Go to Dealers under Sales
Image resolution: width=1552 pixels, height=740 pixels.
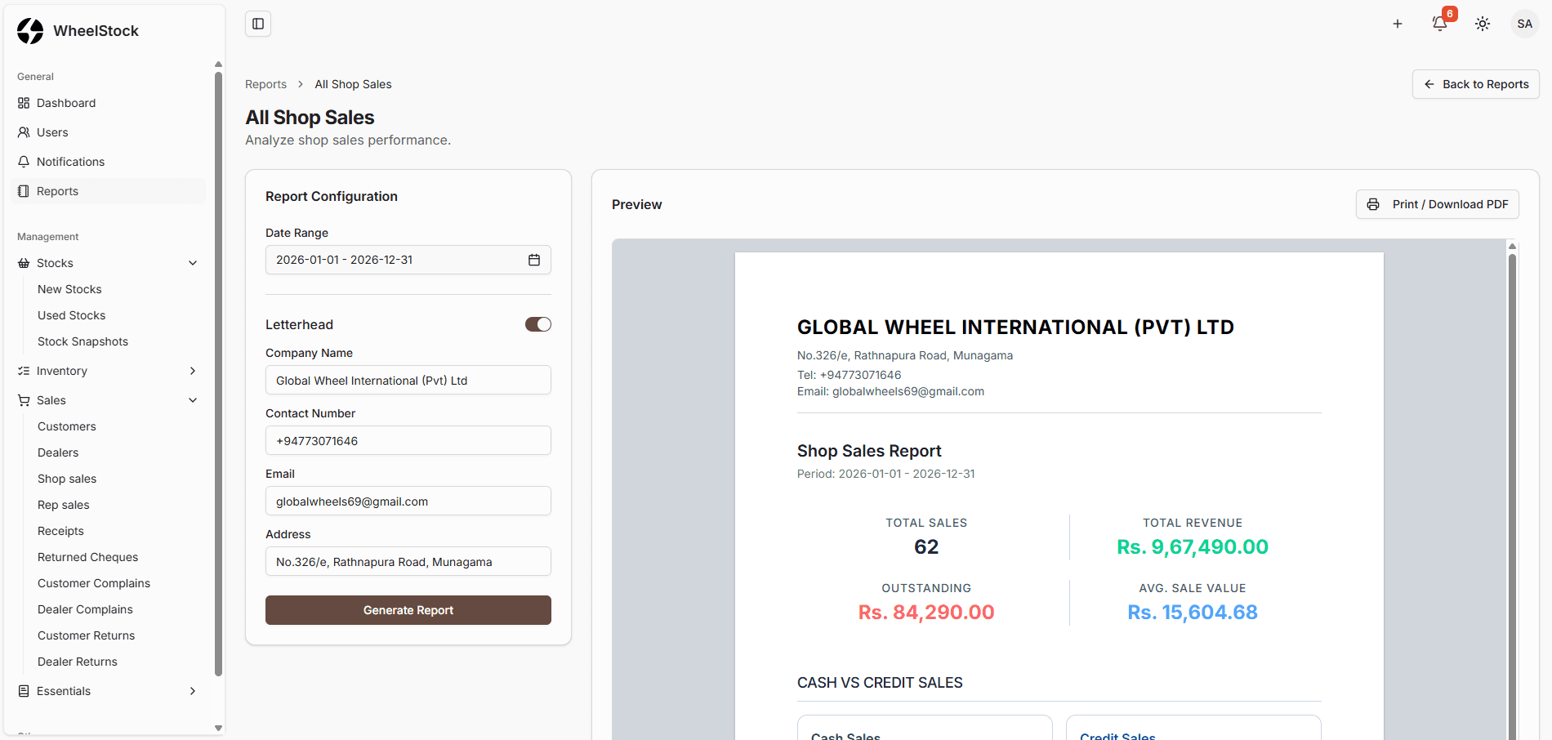[58, 452]
